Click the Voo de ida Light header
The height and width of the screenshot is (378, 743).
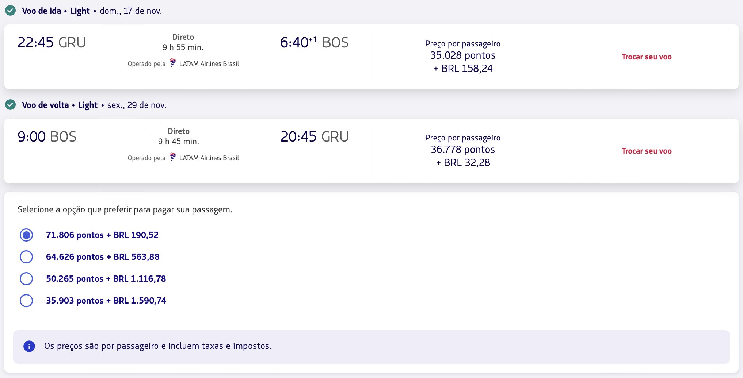point(56,11)
